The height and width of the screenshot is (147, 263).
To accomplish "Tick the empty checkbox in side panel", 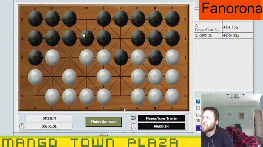I will coord(198,108).
